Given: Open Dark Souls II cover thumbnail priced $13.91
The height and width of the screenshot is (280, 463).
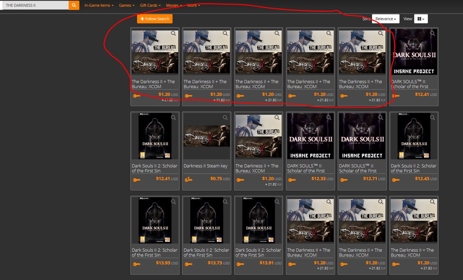Looking at the screenshot, I should pyautogui.click(x=258, y=220).
